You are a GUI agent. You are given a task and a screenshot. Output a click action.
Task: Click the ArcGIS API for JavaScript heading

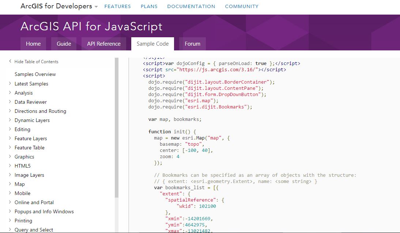pos(91,26)
